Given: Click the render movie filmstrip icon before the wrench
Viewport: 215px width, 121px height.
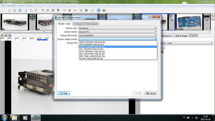Looking at the screenshot, I should pyautogui.click(x=86, y=10).
